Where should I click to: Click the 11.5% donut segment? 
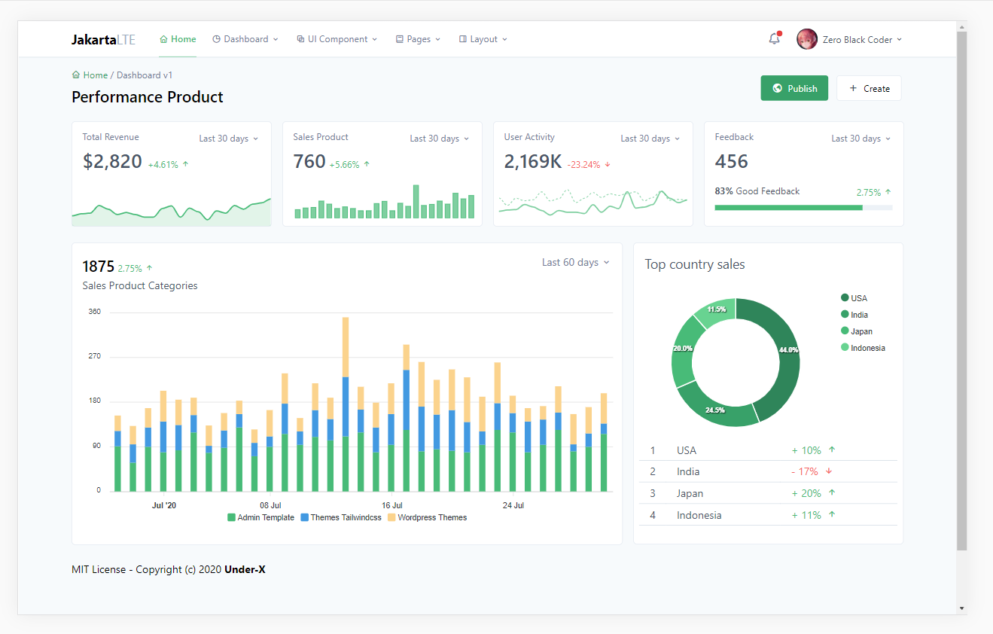pos(717,309)
